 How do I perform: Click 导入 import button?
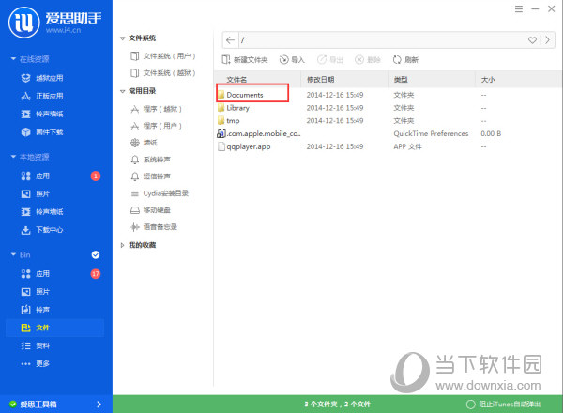click(292, 60)
